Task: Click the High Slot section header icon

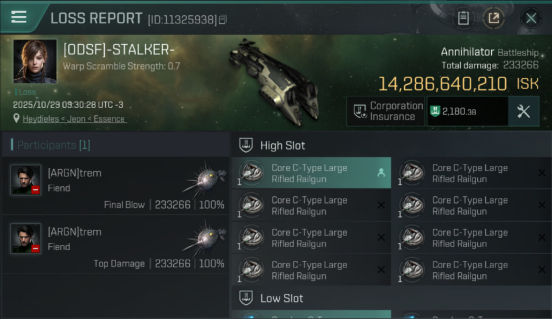Action: tap(246, 145)
